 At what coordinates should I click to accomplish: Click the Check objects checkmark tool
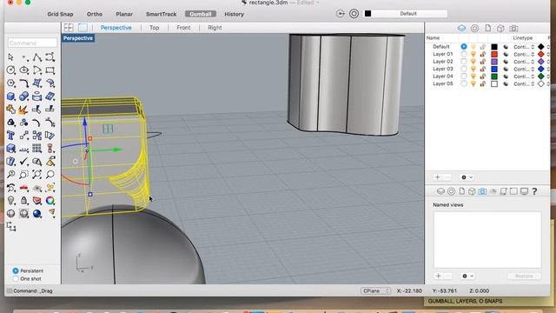(23, 162)
